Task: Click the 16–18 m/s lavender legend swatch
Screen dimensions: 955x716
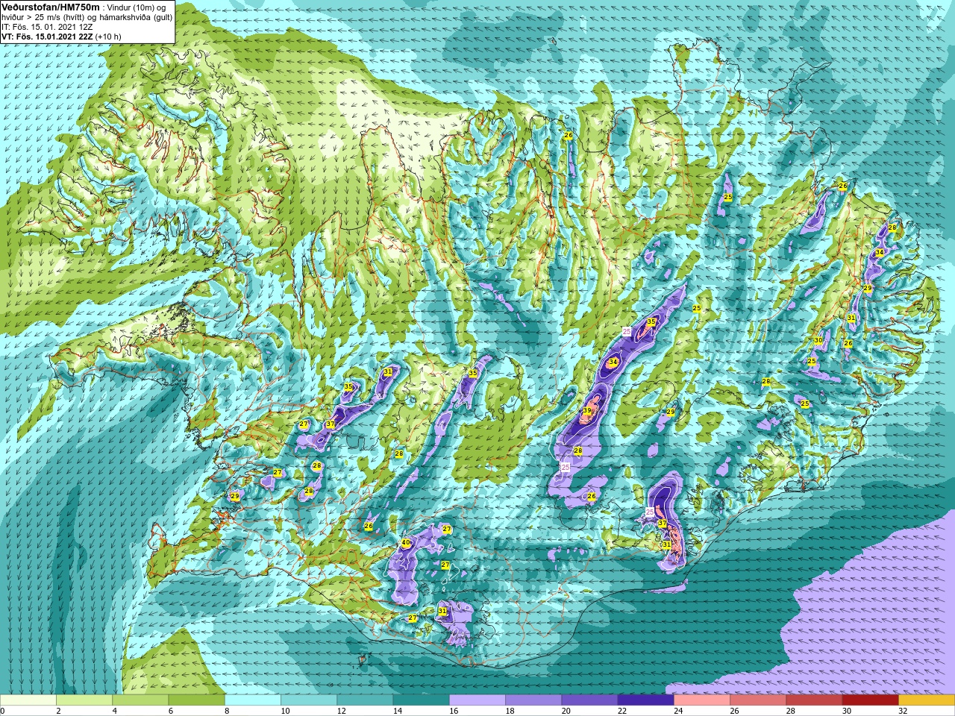Action: [477, 700]
